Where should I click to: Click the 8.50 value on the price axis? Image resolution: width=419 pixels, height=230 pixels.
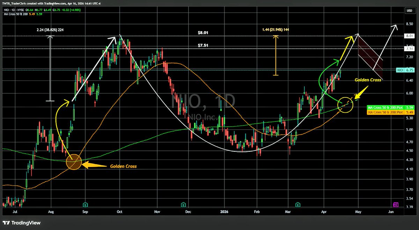click(x=409, y=24)
